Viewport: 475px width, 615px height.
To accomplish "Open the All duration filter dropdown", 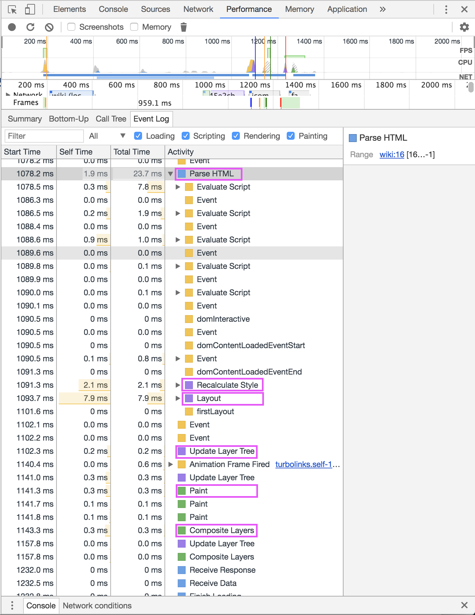I will [107, 136].
